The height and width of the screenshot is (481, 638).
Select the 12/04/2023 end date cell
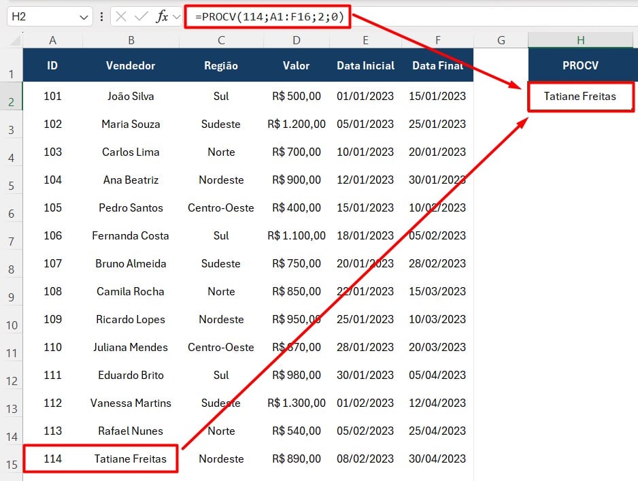(437, 403)
